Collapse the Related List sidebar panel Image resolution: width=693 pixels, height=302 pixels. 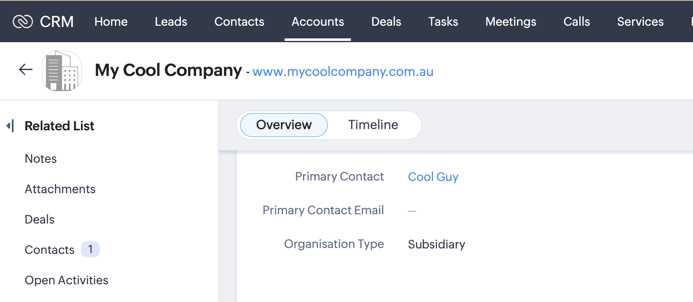click(x=11, y=126)
